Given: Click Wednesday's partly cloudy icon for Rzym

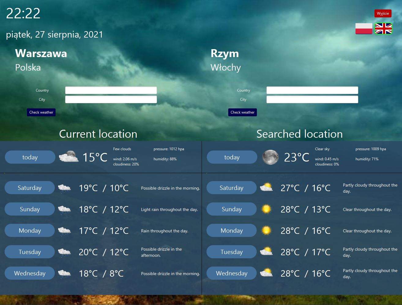Looking at the screenshot, I should [266, 273].
